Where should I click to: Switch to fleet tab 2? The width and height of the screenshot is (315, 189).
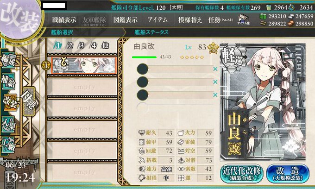pyautogui.click(x=69, y=46)
